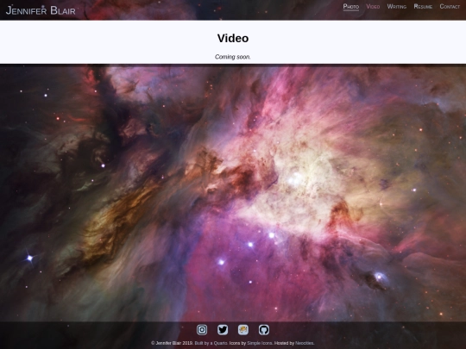The width and height of the screenshot is (466, 349).
Task: Open the Instagram icon link
Action: 202,330
